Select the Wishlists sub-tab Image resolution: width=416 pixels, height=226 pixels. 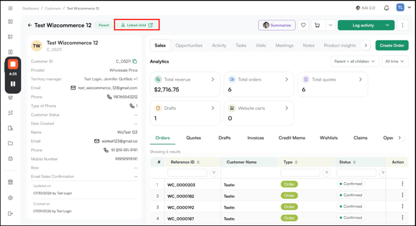point(328,138)
